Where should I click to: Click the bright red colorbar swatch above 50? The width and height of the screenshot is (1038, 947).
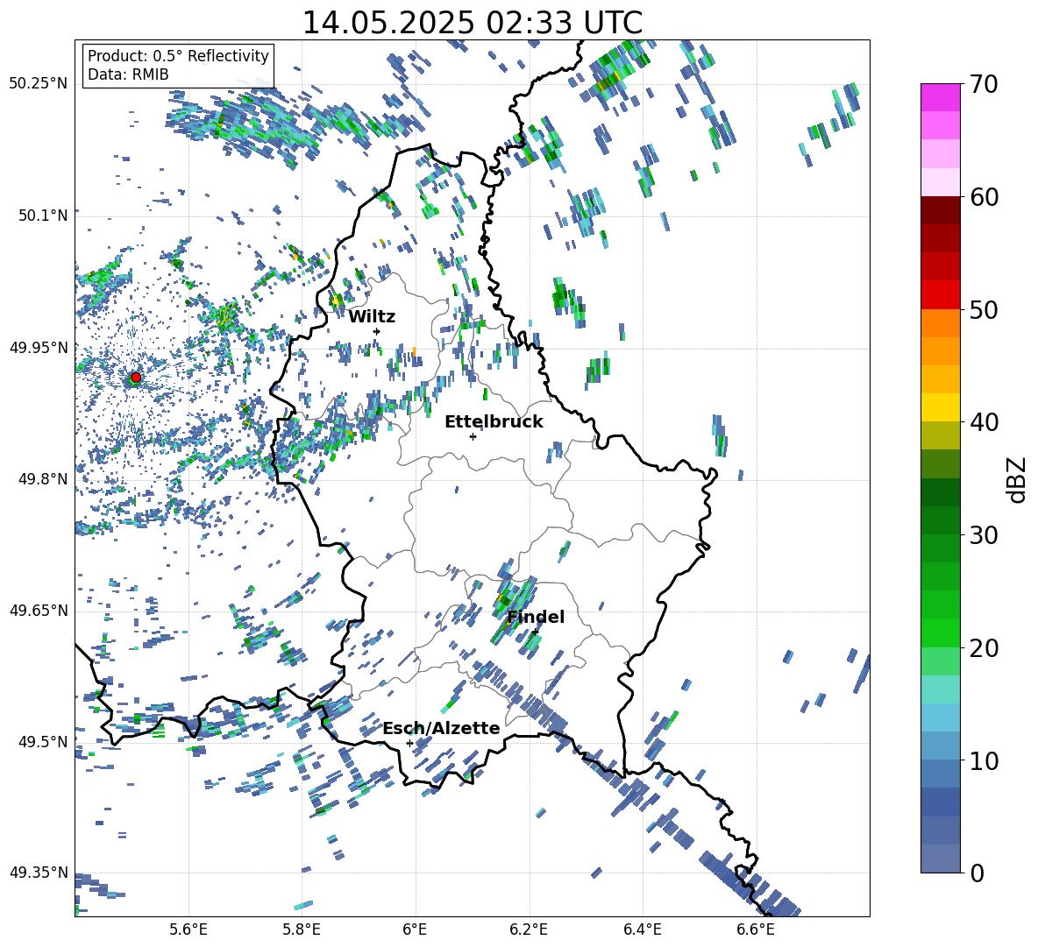pos(940,295)
